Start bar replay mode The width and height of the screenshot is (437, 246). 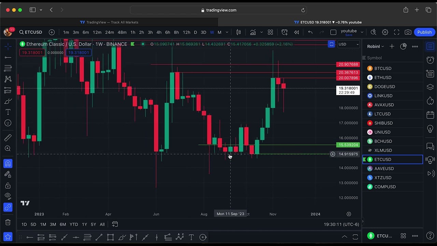tap(296, 32)
